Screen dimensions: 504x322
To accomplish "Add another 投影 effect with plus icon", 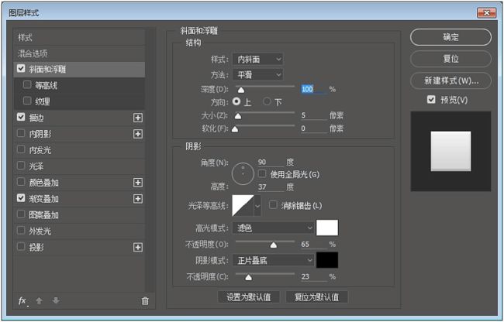I will point(138,247).
